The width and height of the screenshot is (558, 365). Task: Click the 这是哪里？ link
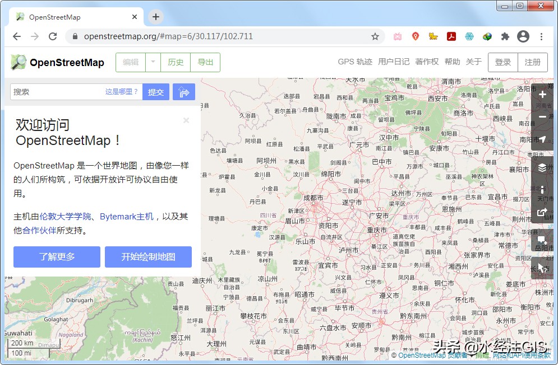pyautogui.click(x=121, y=92)
